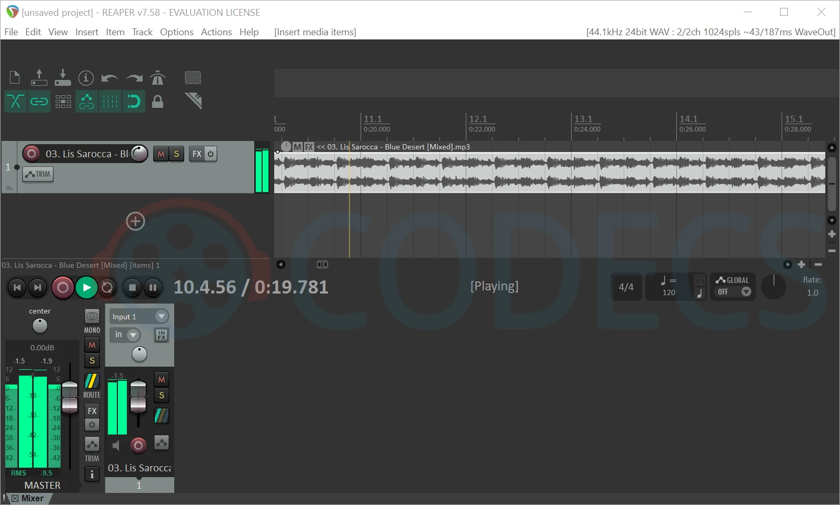
Task: Expand the GLOBAL automation override dropdown
Action: click(x=746, y=292)
